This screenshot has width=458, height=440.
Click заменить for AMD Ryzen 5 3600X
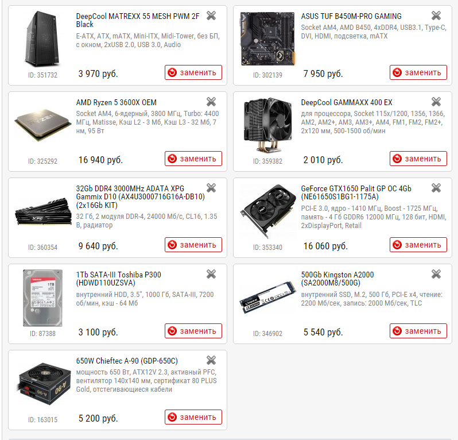click(x=193, y=159)
